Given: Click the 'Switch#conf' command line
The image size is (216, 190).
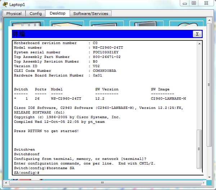Looking at the screenshot, I should pyautogui.click(x=27, y=154).
